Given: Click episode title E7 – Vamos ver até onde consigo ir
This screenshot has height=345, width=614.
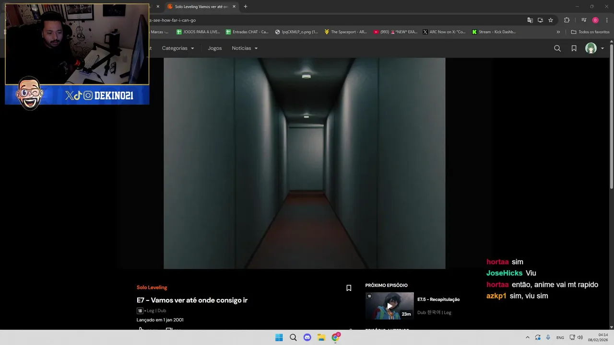Looking at the screenshot, I should [192, 300].
